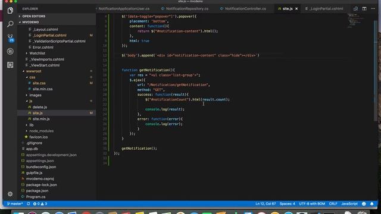
Task: Switch to the _LoginPartial.cshtml tab
Action: 324,8
